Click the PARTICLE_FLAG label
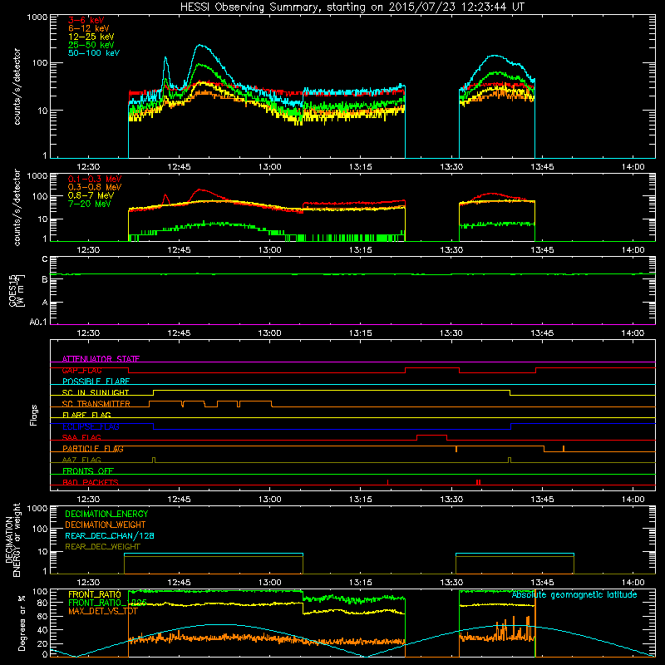This screenshot has width=665, height=665. (x=93, y=449)
